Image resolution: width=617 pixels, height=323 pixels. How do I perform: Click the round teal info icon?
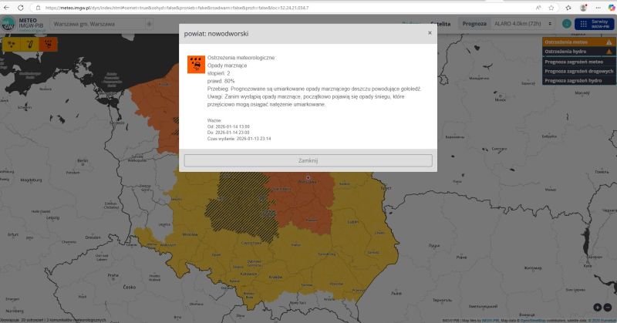tap(567, 24)
